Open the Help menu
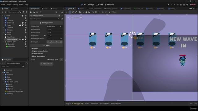This screenshot has height=111, width=198. pos(27,5)
